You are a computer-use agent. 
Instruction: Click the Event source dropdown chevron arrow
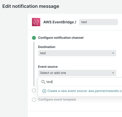pyautogui.click(x=113, y=73)
